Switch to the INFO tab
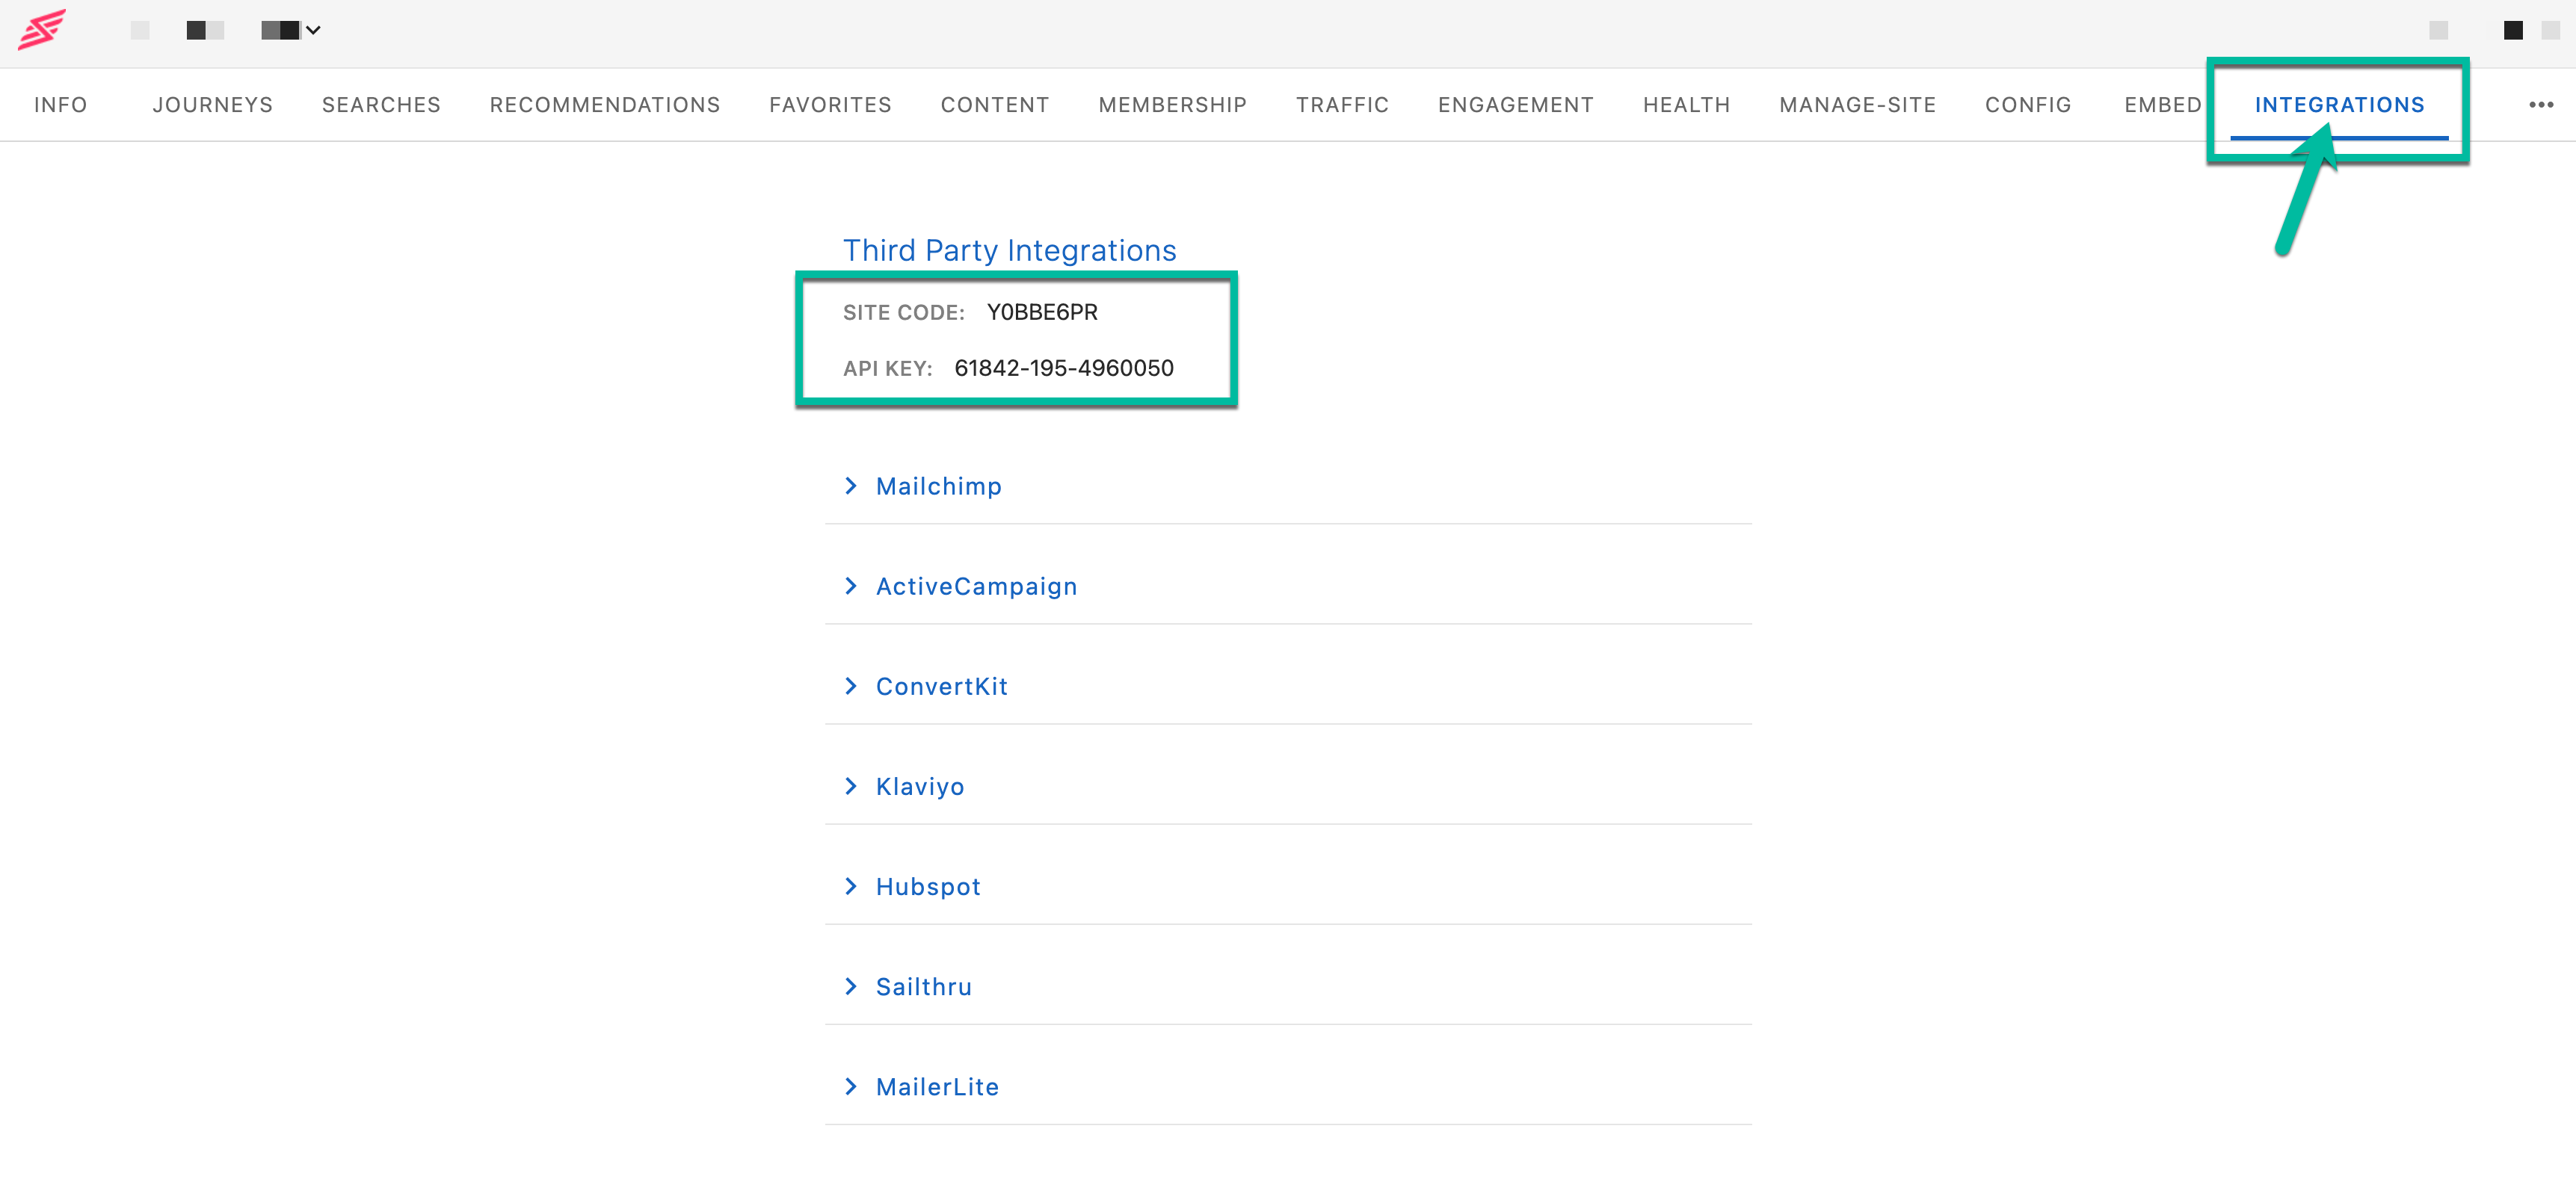2576x1179 pixels. tap(61, 105)
